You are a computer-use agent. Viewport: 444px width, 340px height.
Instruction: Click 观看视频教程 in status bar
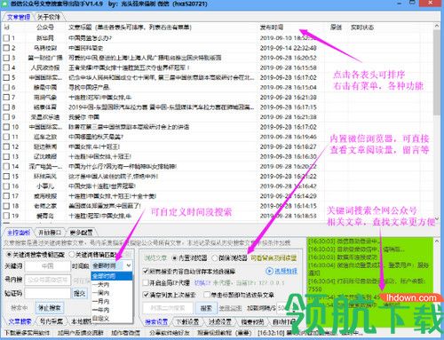(x=225, y=333)
